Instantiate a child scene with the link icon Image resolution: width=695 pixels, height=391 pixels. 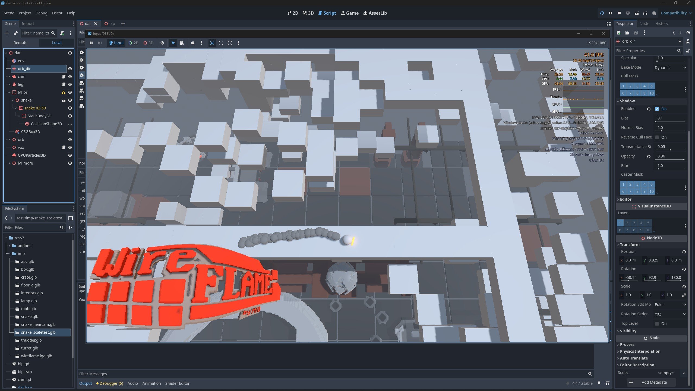coord(16,33)
